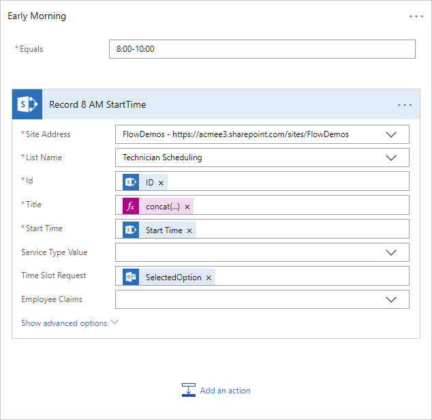Click Record 8 AM StartTime title
The height and width of the screenshot is (420, 432).
point(97,104)
